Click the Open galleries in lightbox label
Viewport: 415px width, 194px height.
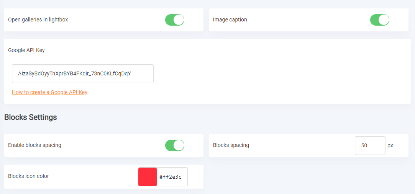coord(38,20)
